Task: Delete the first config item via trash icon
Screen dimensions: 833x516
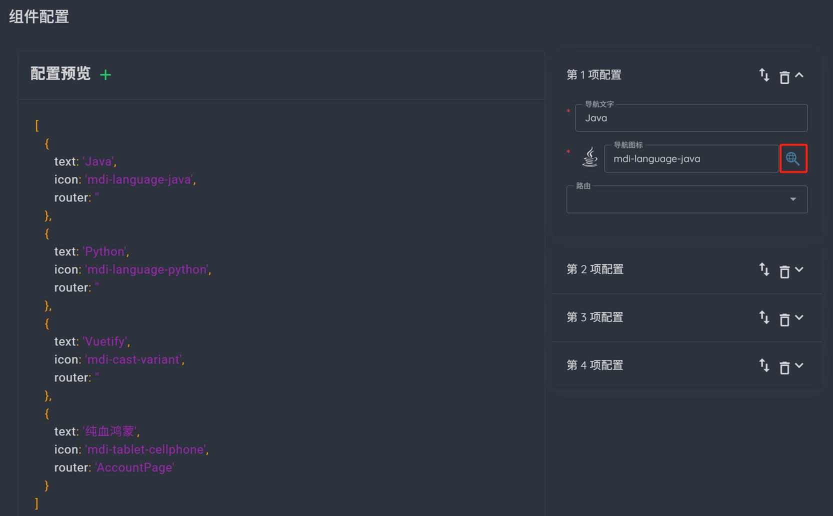Action: [784, 77]
